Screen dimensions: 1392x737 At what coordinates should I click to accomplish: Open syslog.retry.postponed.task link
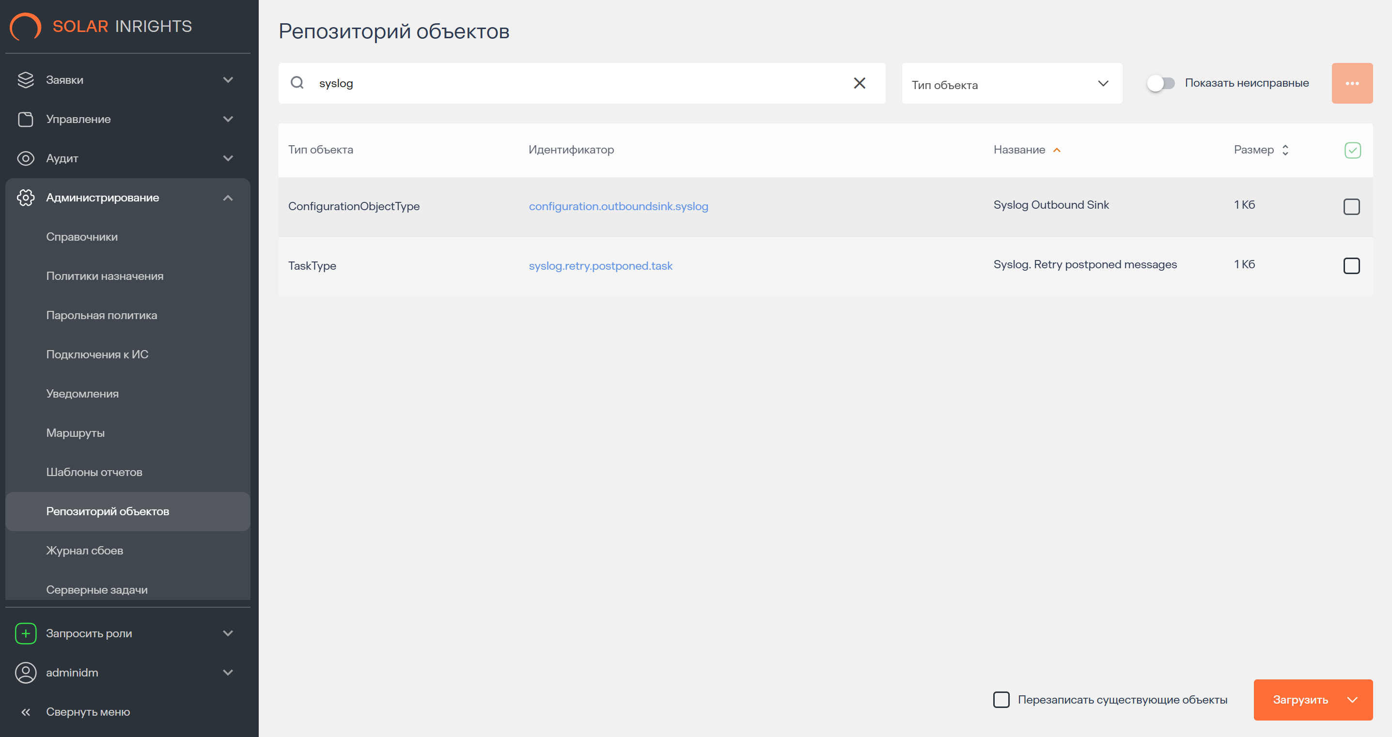[x=600, y=266]
